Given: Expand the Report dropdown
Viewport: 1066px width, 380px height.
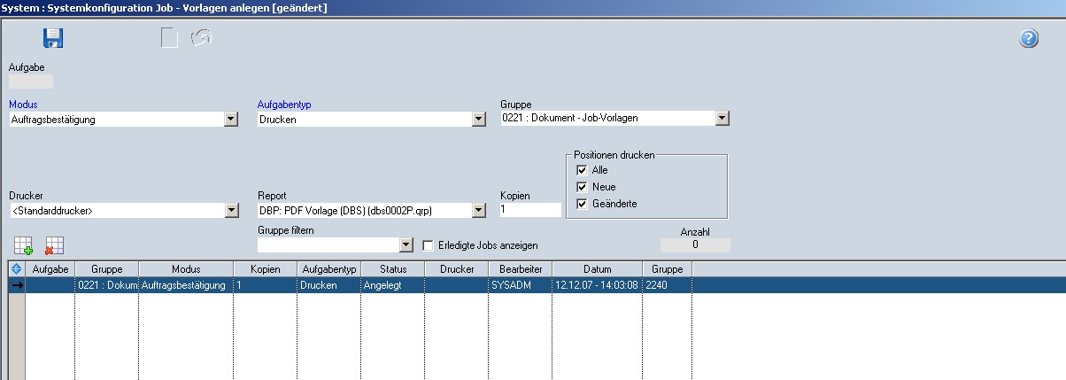Looking at the screenshot, I should click(x=479, y=211).
